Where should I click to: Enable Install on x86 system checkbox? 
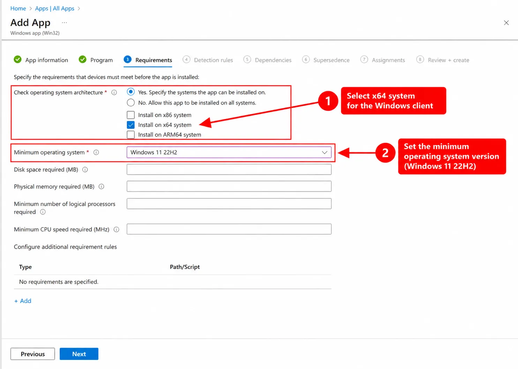[x=131, y=115]
